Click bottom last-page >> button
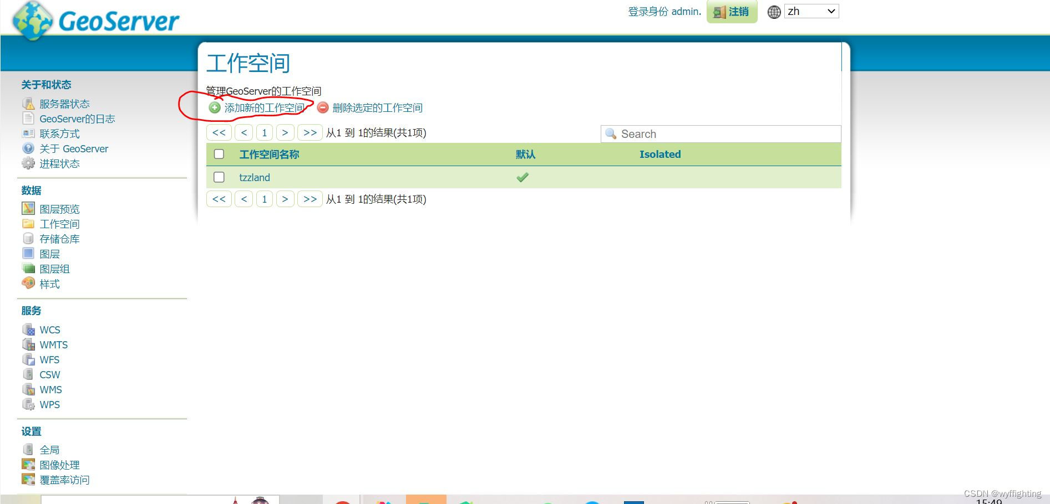This screenshot has height=504, width=1050. (310, 199)
